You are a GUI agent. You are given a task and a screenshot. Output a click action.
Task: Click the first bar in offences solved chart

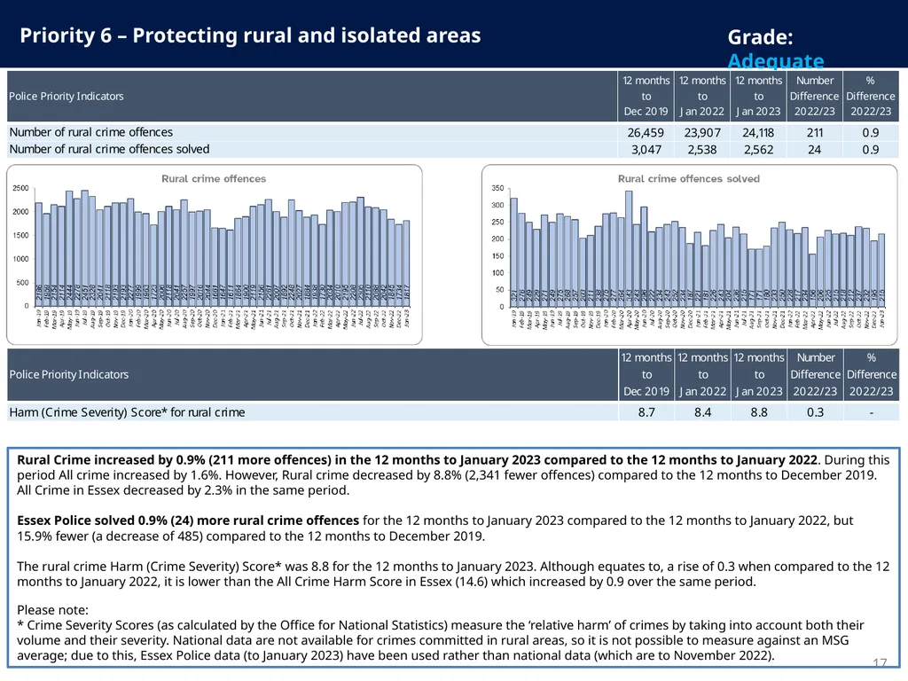513,252
